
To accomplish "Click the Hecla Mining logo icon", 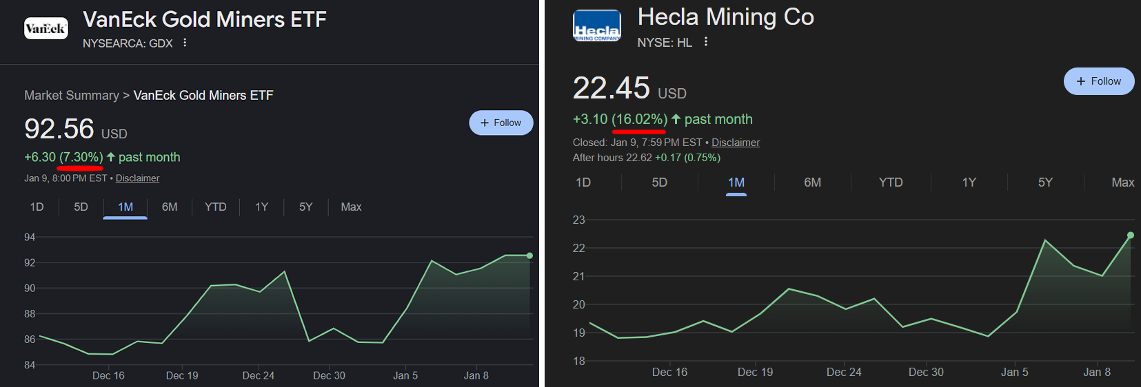I will point(597,26).
